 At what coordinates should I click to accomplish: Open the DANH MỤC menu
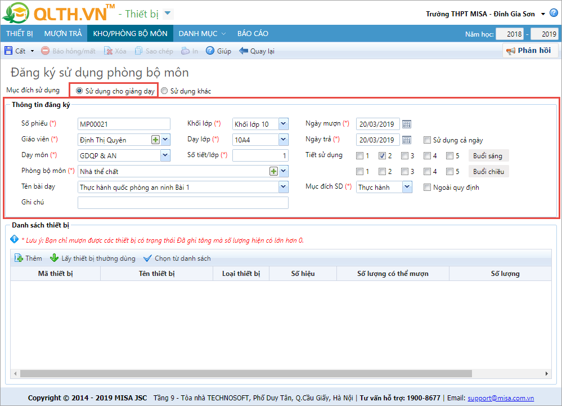pos(202,34)
